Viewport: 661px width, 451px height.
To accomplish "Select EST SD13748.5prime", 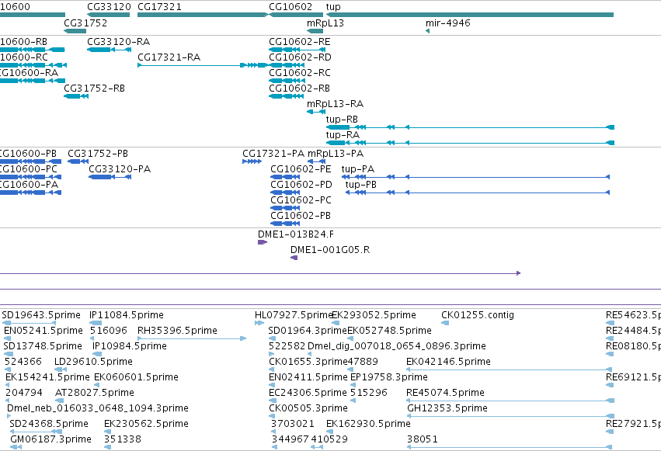I will pyautogui.click(x=43, y=346).
